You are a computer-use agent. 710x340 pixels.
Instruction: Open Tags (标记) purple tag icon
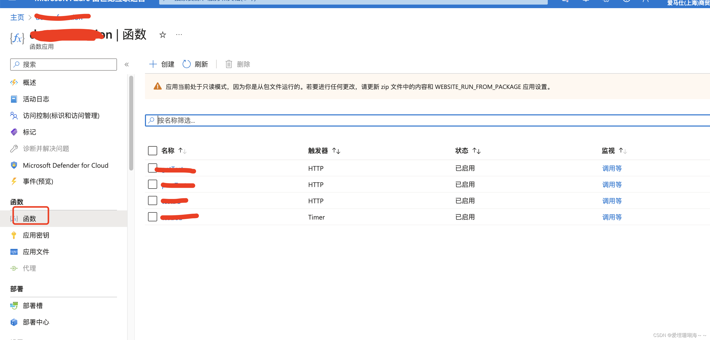pyautogui.click(x=14, y=132)
